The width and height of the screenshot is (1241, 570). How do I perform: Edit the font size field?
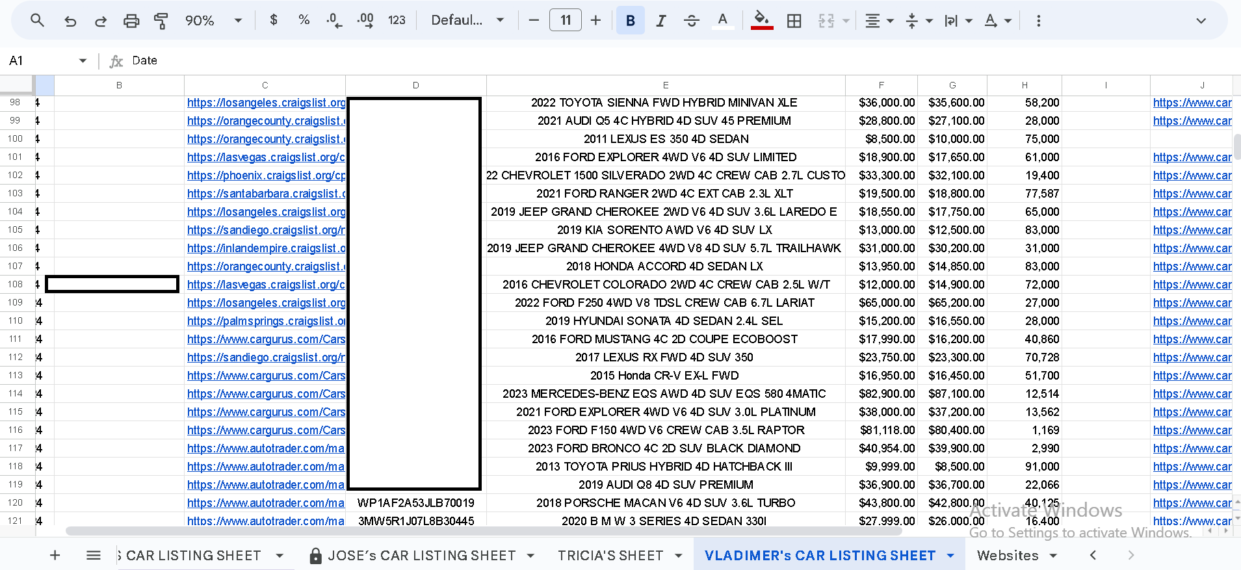pos(565,20)
